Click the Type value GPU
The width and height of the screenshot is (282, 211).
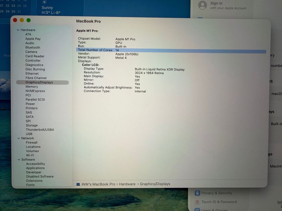pos(119,43)
